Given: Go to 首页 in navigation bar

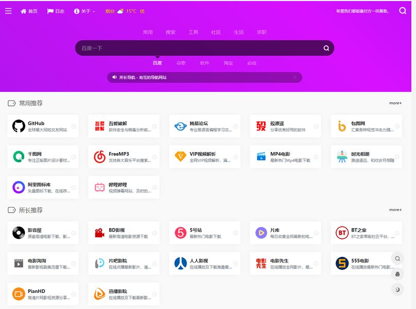Looking at the screenshot, I should tap(29, 11).
